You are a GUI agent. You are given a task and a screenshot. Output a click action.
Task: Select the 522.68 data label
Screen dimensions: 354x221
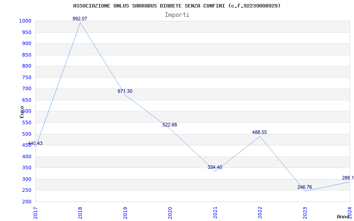[x=170, y=125]
